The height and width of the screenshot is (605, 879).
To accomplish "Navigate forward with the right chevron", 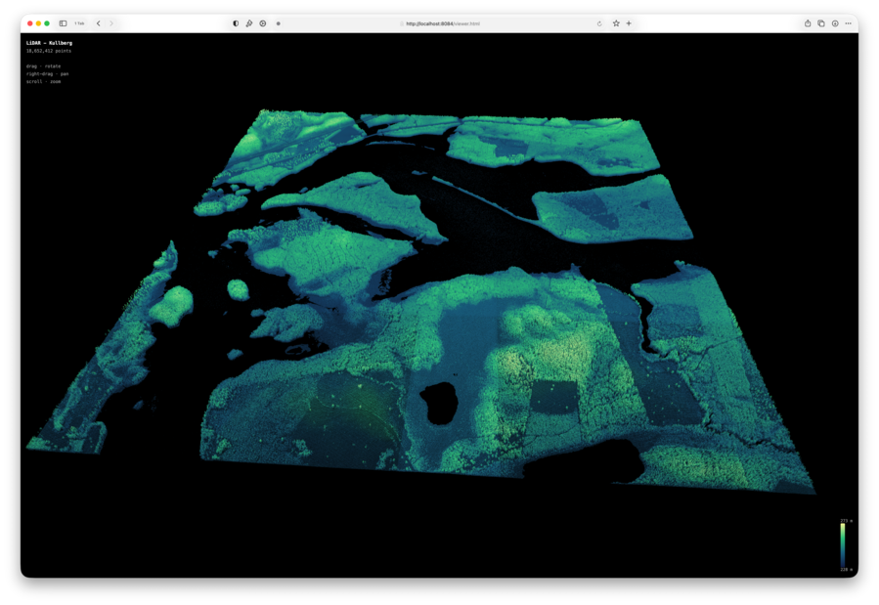I will pyautogui.click(x=110, y=23).
